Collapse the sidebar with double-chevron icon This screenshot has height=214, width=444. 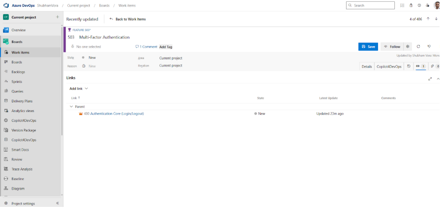57,203
